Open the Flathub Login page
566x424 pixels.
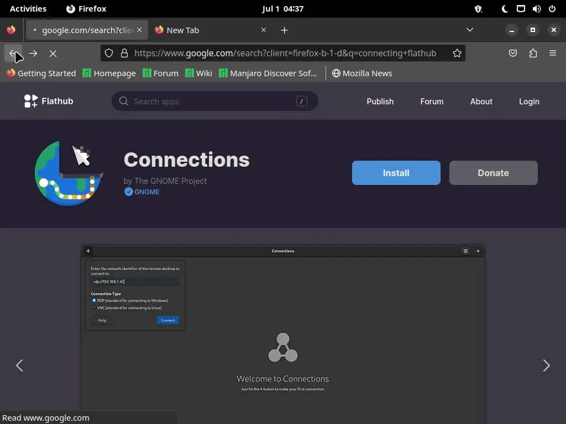click(x=529, y=102)
